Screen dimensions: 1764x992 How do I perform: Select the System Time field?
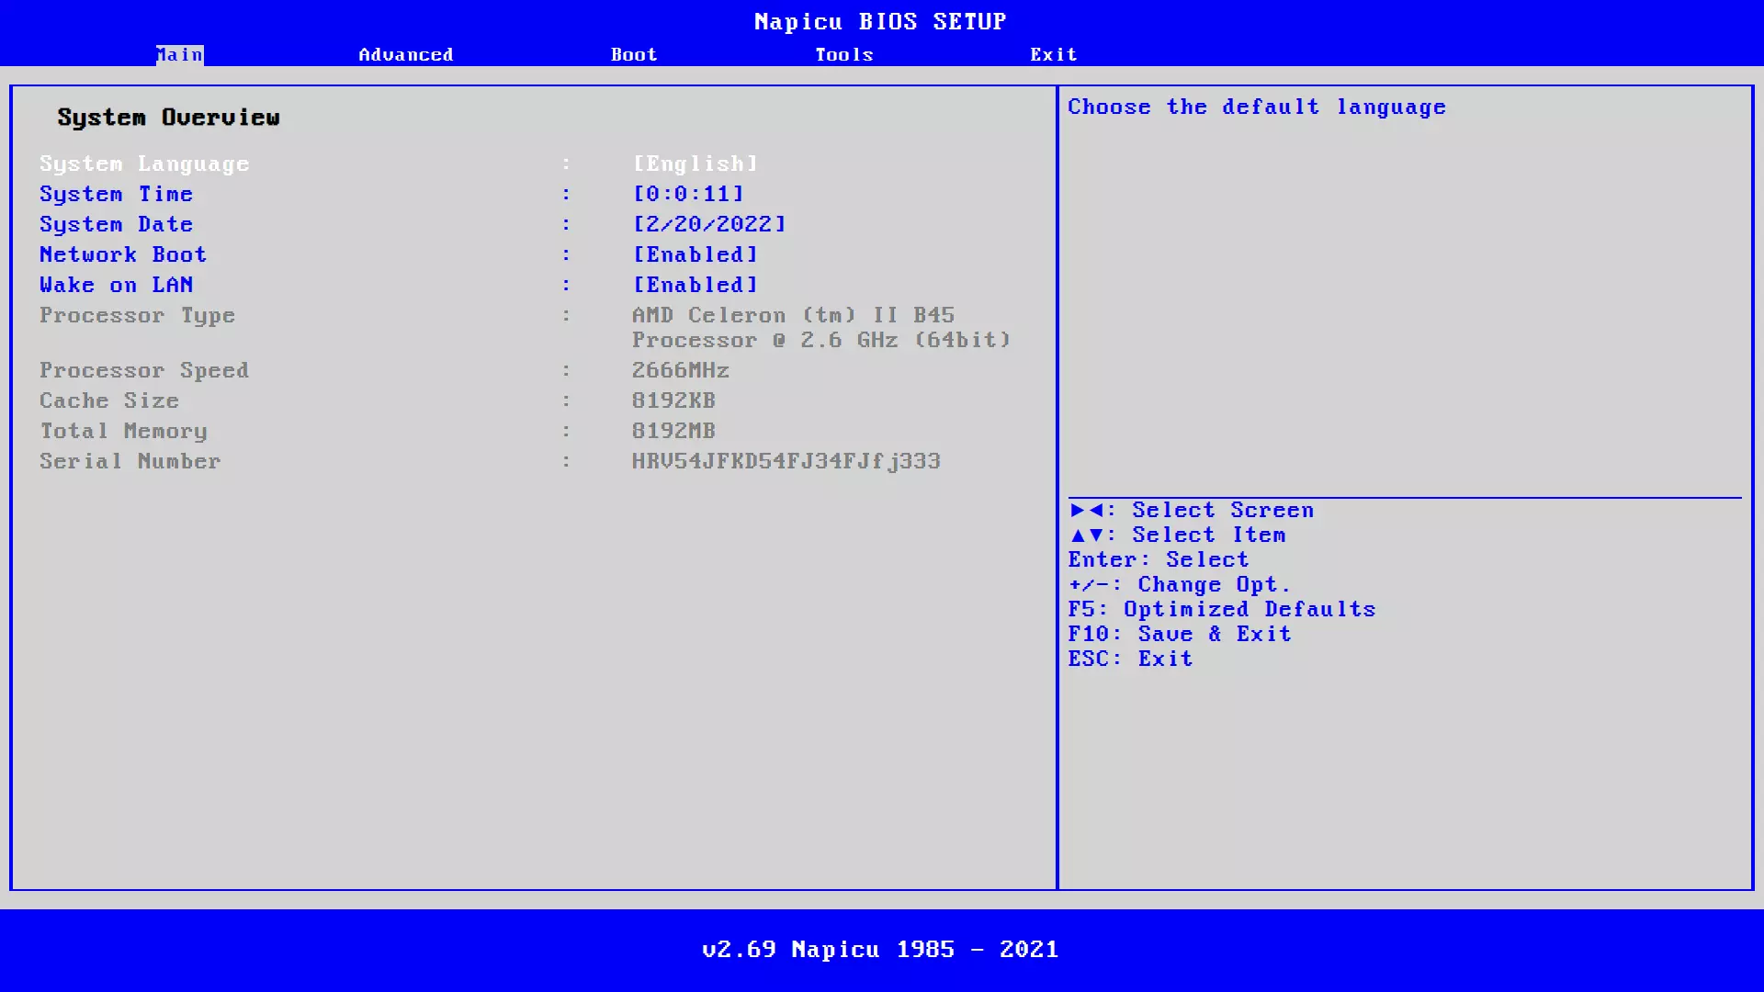(686, 194)
